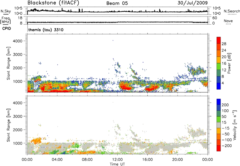
Task: Click the '12:00' time tick label
Action: 117,160
